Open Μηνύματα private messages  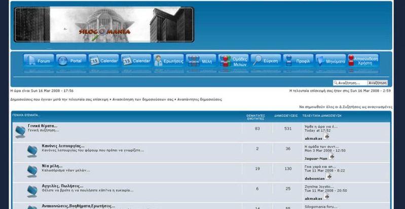click(330, 61)
